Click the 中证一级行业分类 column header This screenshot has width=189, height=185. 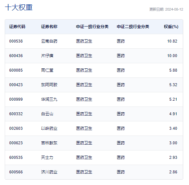click(x=92, y=27)
